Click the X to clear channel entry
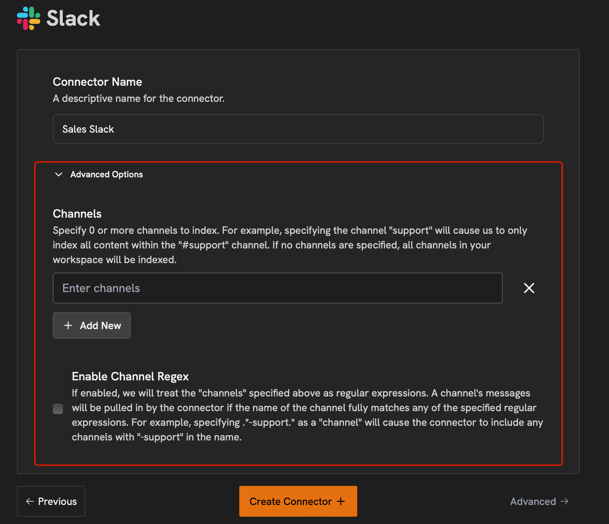 (529, 288)
